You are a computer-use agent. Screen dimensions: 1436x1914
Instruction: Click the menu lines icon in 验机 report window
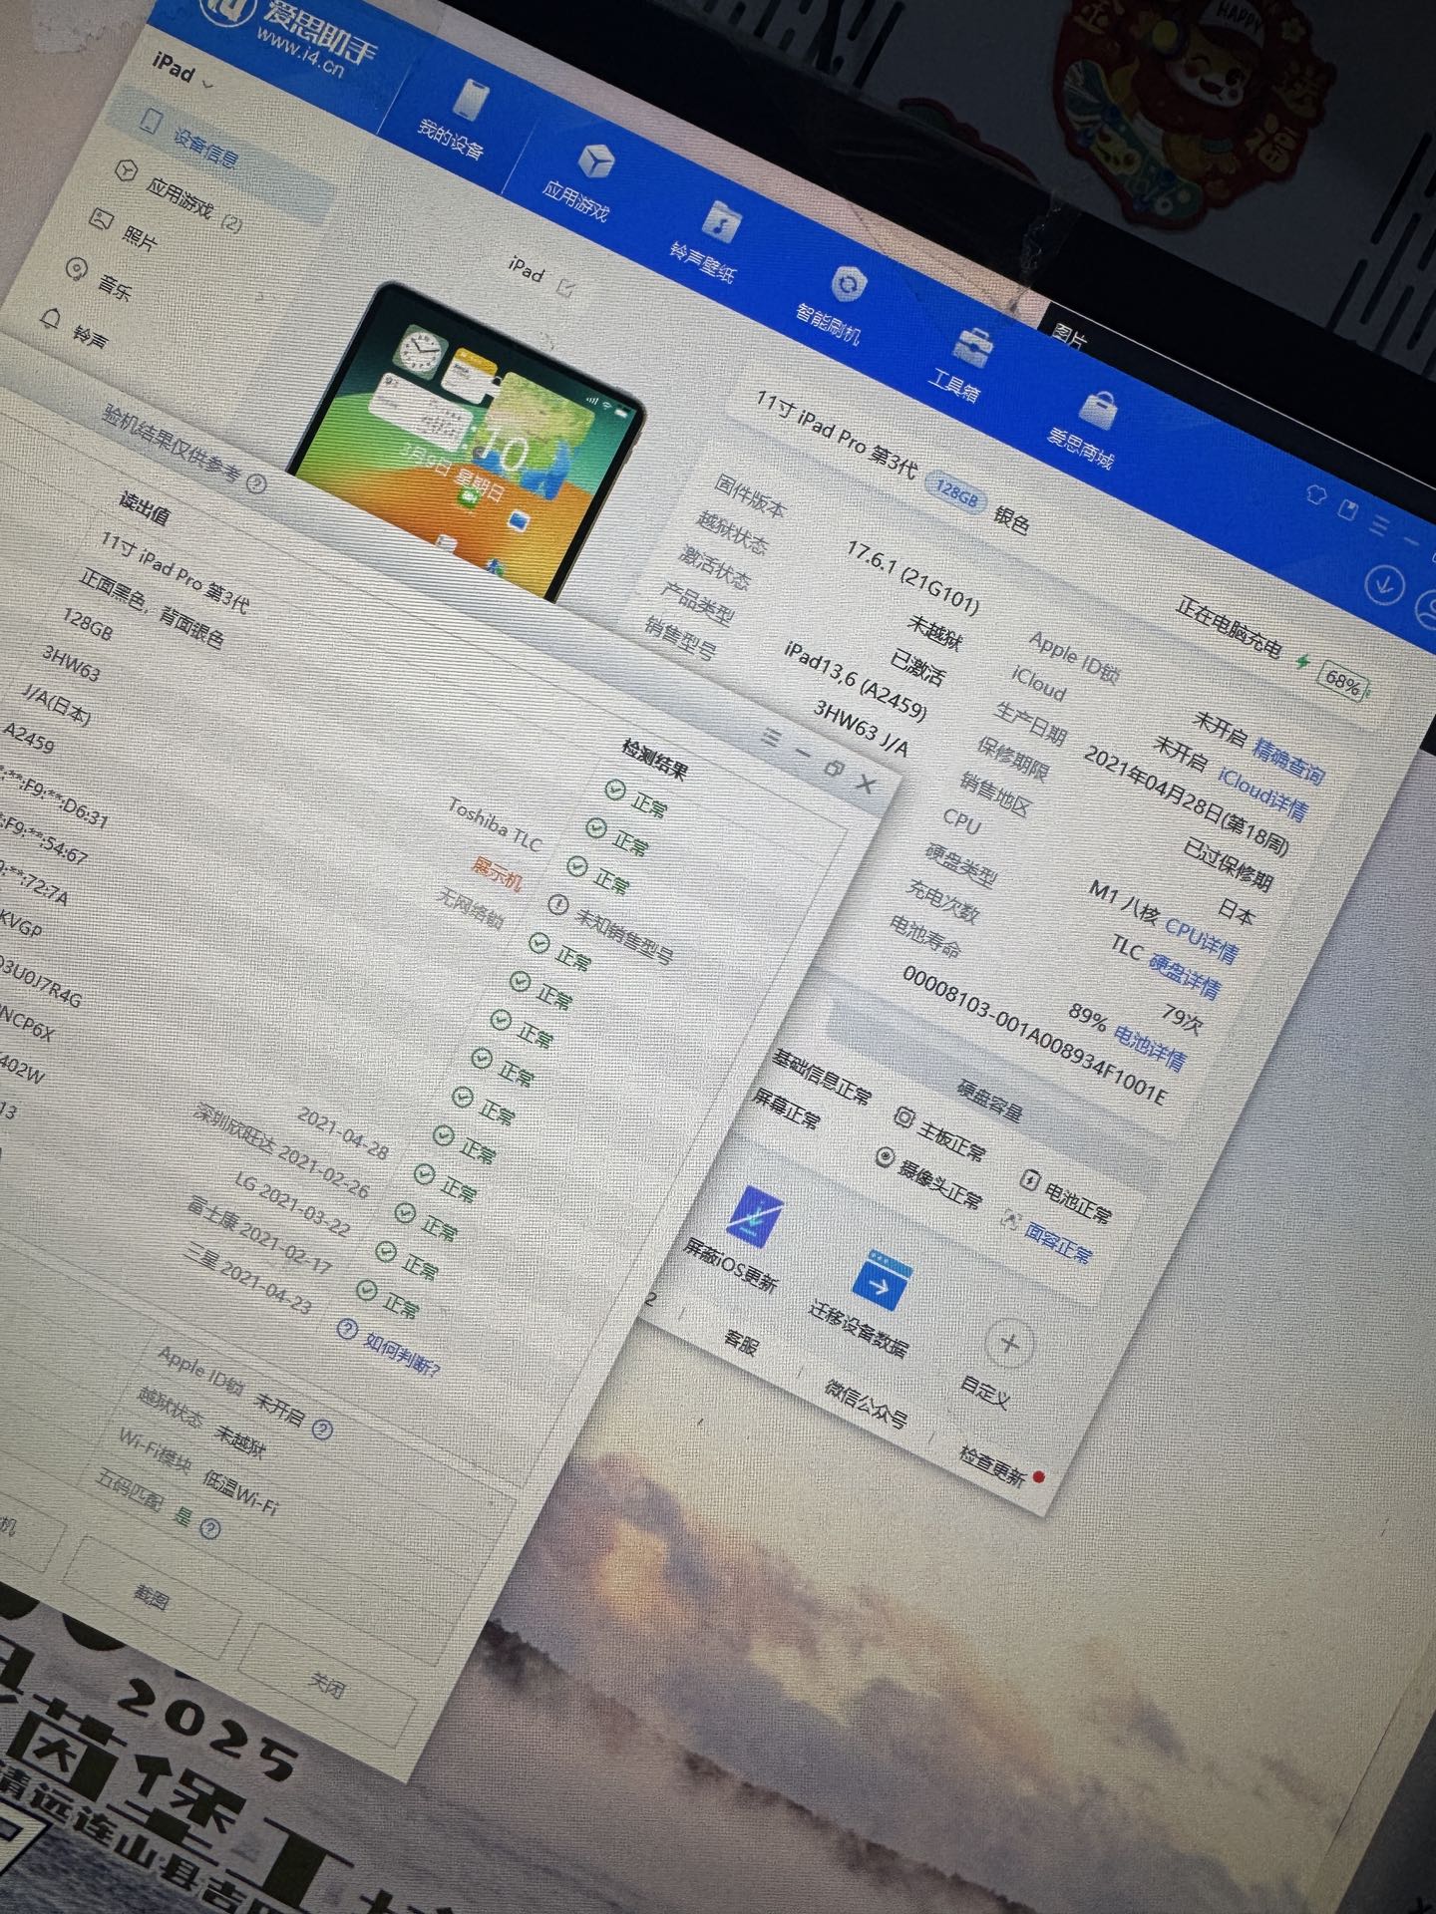[x=770, y=736]
